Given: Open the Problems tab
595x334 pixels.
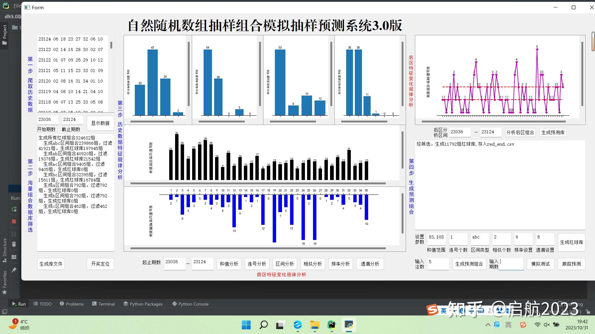Looking at the screenshot, I should click(x=72, y=304).
